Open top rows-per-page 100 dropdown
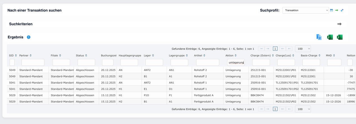Screen dimensions: 356x124 (303, 49)
